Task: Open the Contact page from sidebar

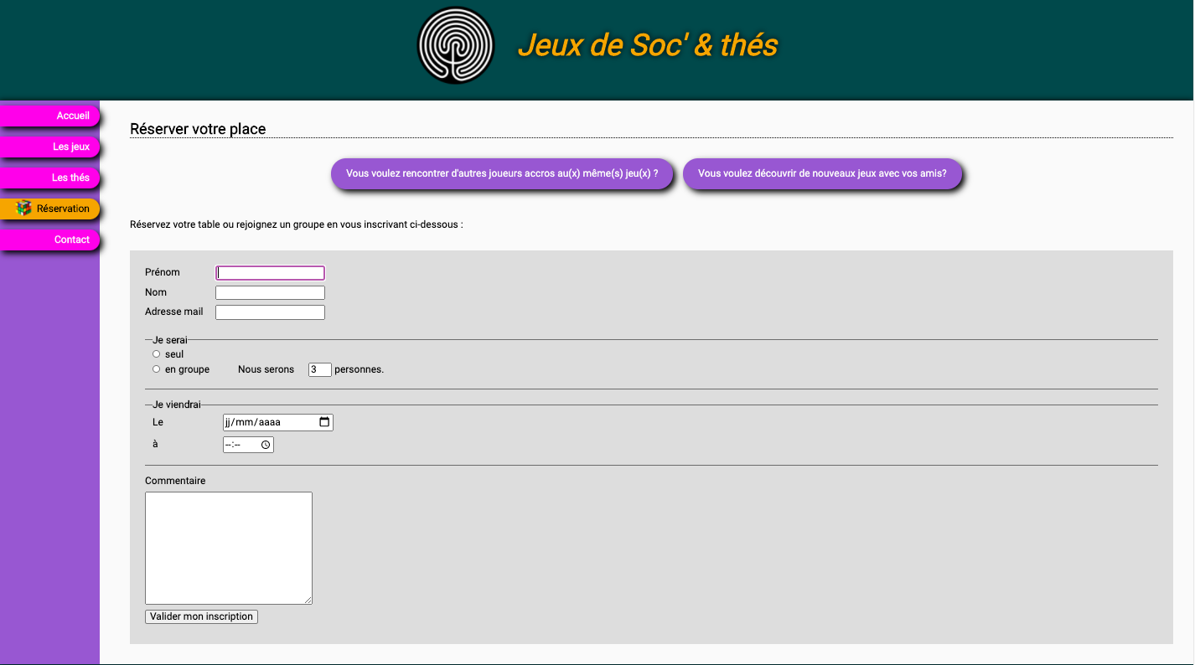Action: pos(50,240)
